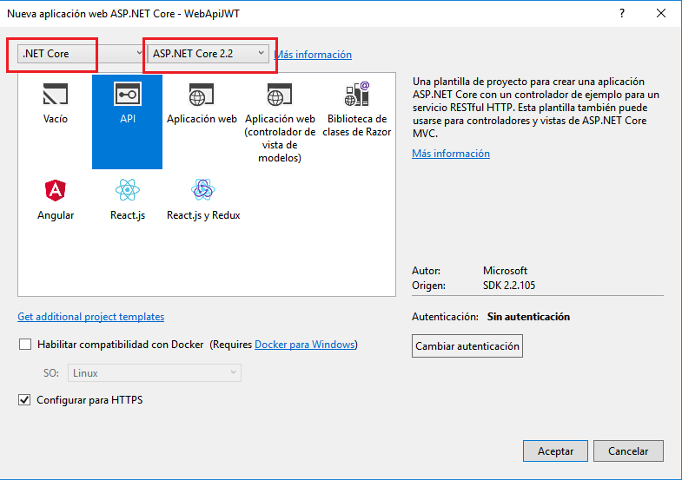Enable Habilitar compatibilidad con Docker checkbox

tap(25, 345)
